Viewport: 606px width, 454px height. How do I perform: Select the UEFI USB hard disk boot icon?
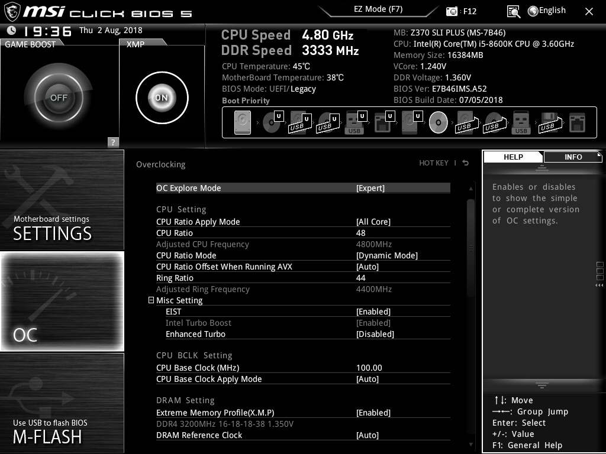(300, 123)
